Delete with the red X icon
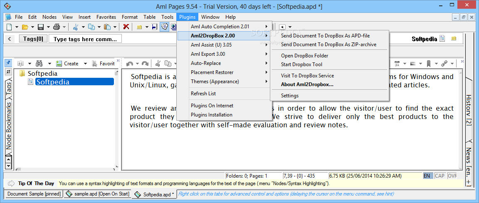This screenshot has height=203, width=479. point(126,27)
